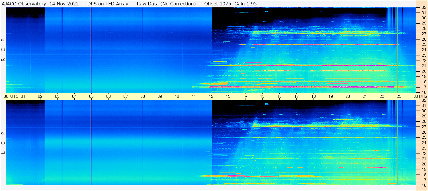
Task: Click the UTC label on the time axis
Action: (14, 96)
